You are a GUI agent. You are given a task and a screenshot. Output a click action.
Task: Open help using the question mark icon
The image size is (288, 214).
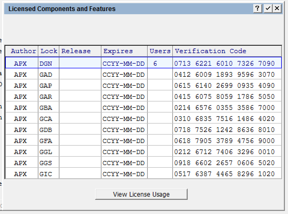click(257, 8)
